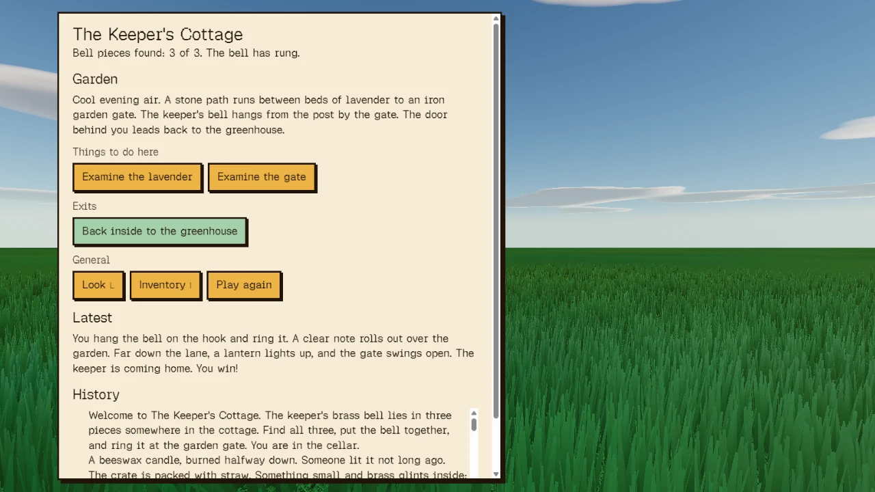Open the Inventory button
This screenshot has height=492, width=875.
tap(165, 285)
